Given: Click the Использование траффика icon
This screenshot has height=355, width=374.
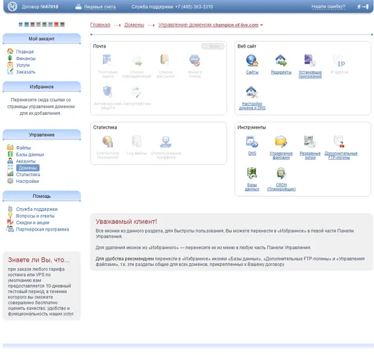Looking at the screenshot, I should 165,141.
